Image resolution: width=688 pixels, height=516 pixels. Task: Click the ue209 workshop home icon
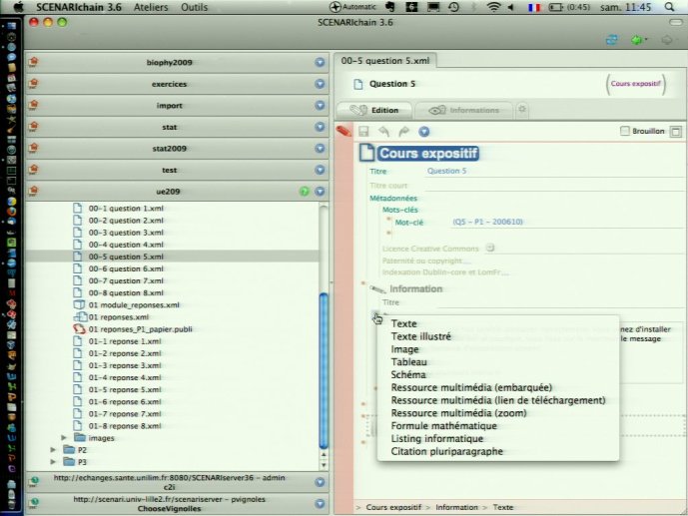[33, 192]
